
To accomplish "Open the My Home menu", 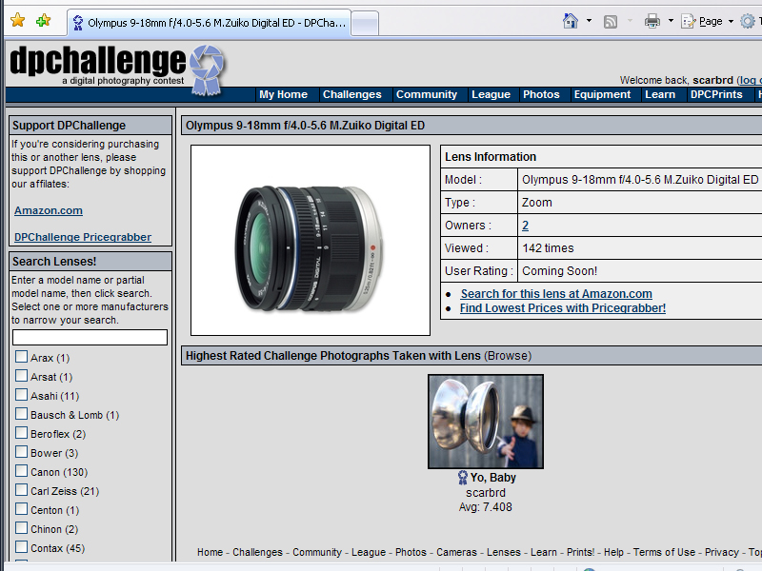I will coord(283,94).
